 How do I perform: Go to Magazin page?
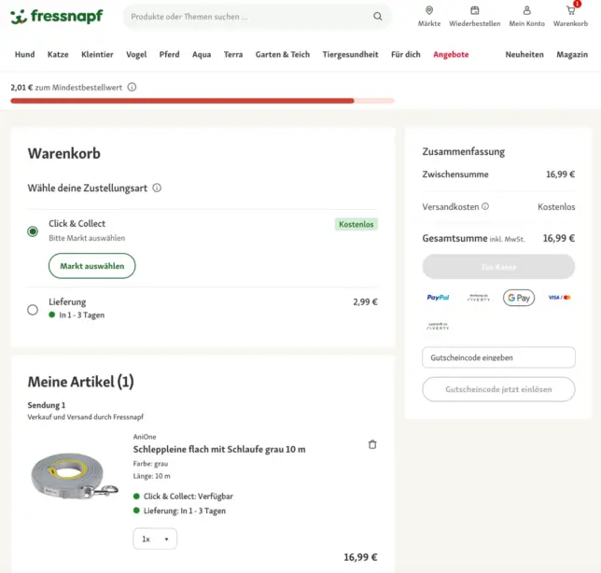[x=572, y=54]
